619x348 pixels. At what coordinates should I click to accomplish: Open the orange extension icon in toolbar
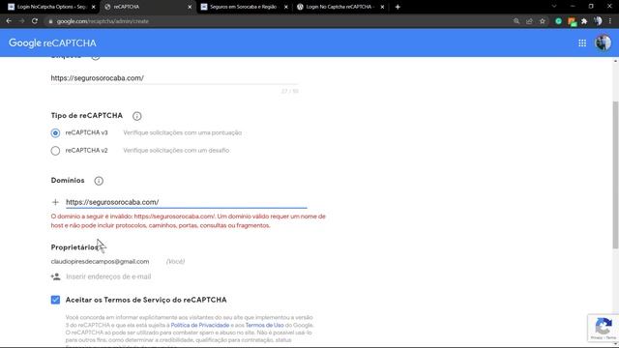tap(572, 21)
